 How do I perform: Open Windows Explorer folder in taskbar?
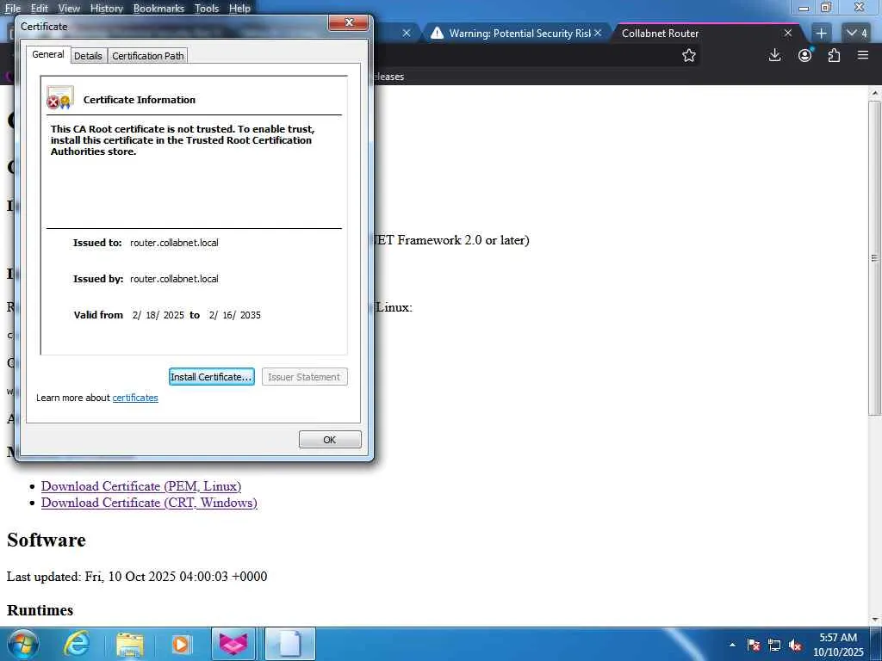129,644
